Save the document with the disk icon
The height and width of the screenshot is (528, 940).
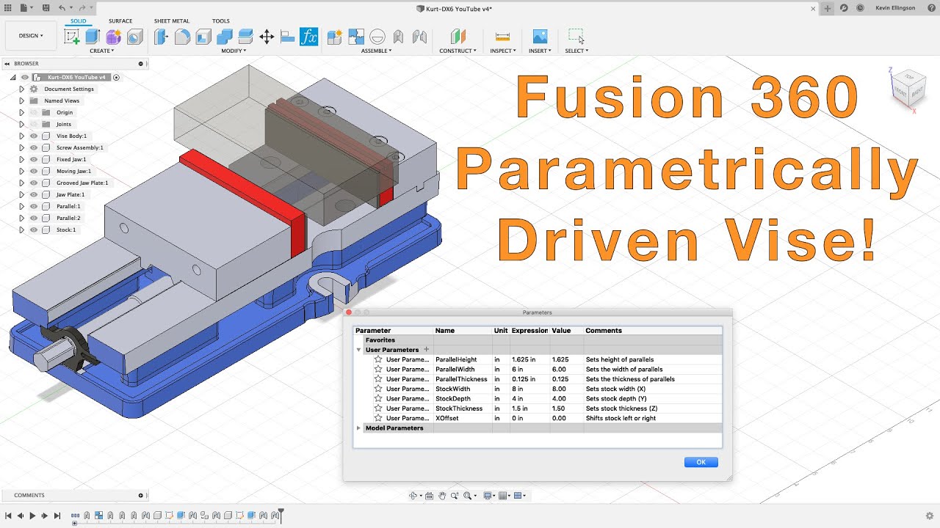(46, 8)
